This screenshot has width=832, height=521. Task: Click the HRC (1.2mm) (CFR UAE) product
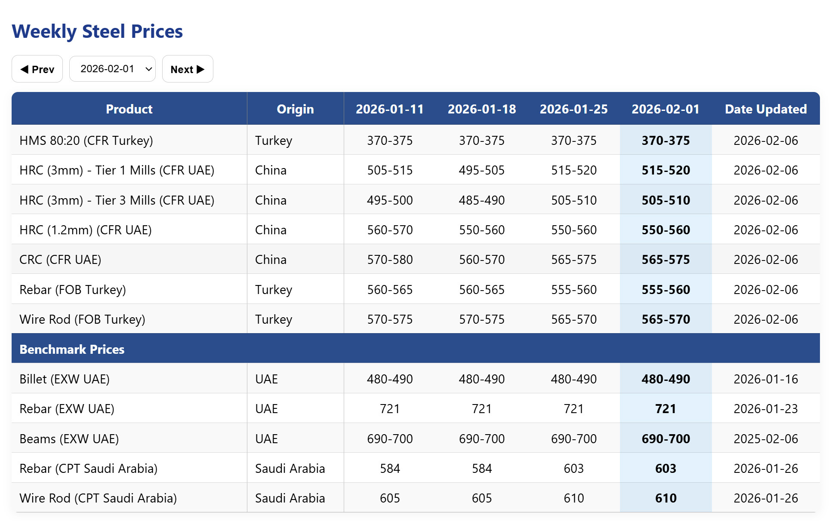click(86, 230)
